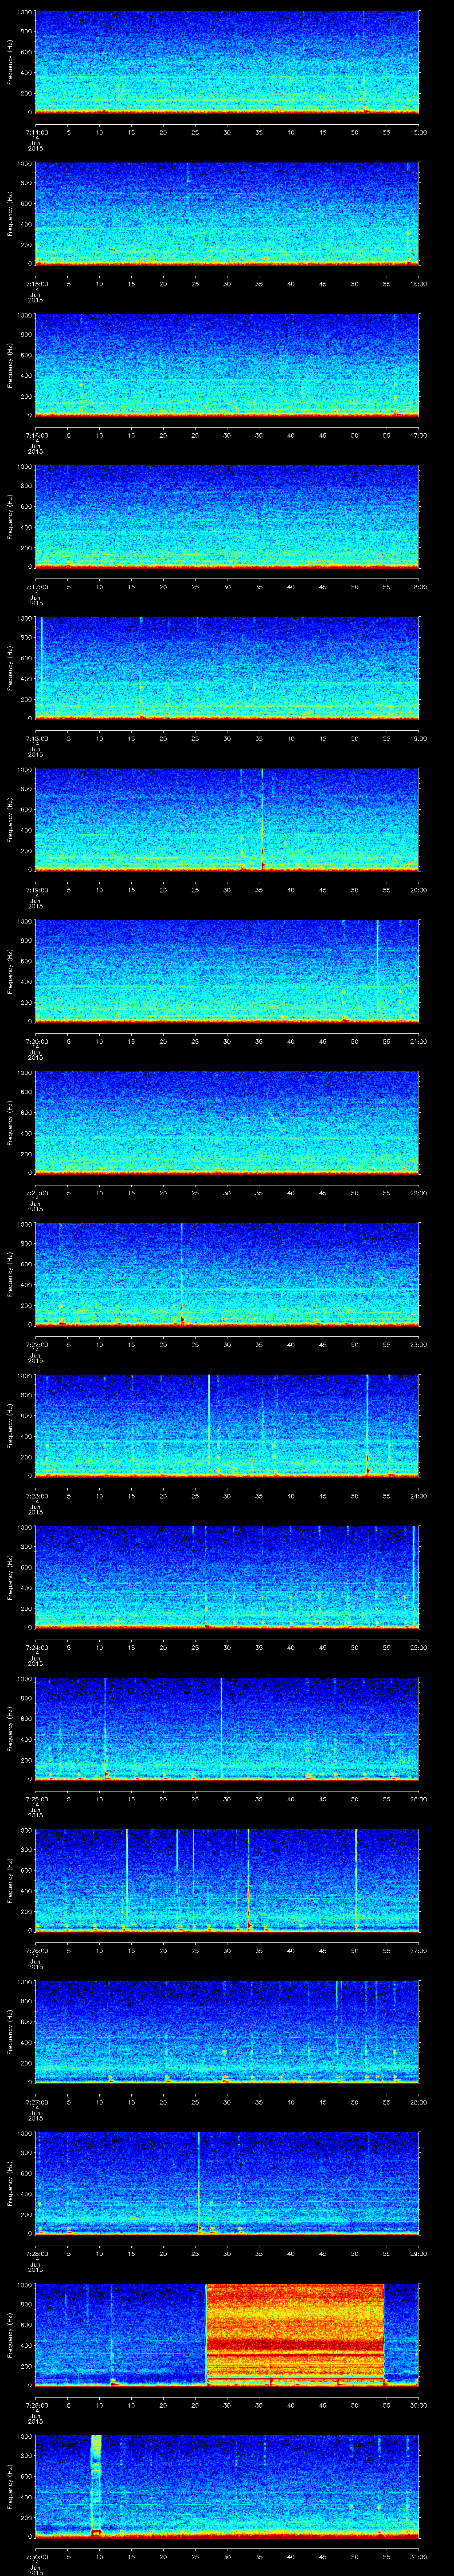Click the "Frequency (Hz)" axis label of the 7:14:00 panel
Image resolution: width=454 pixels, height=2576 pixels.
click(x=10, y=62)
